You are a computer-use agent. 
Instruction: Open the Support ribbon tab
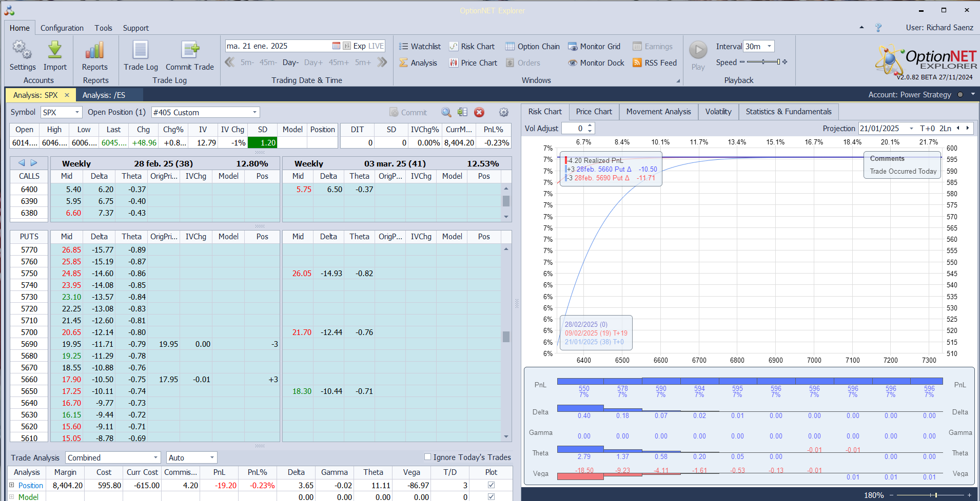pos(135,28)
